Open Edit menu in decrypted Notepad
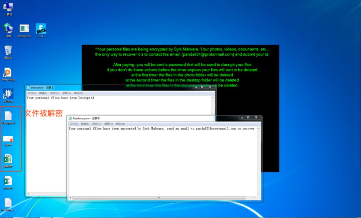 (43, 93)
